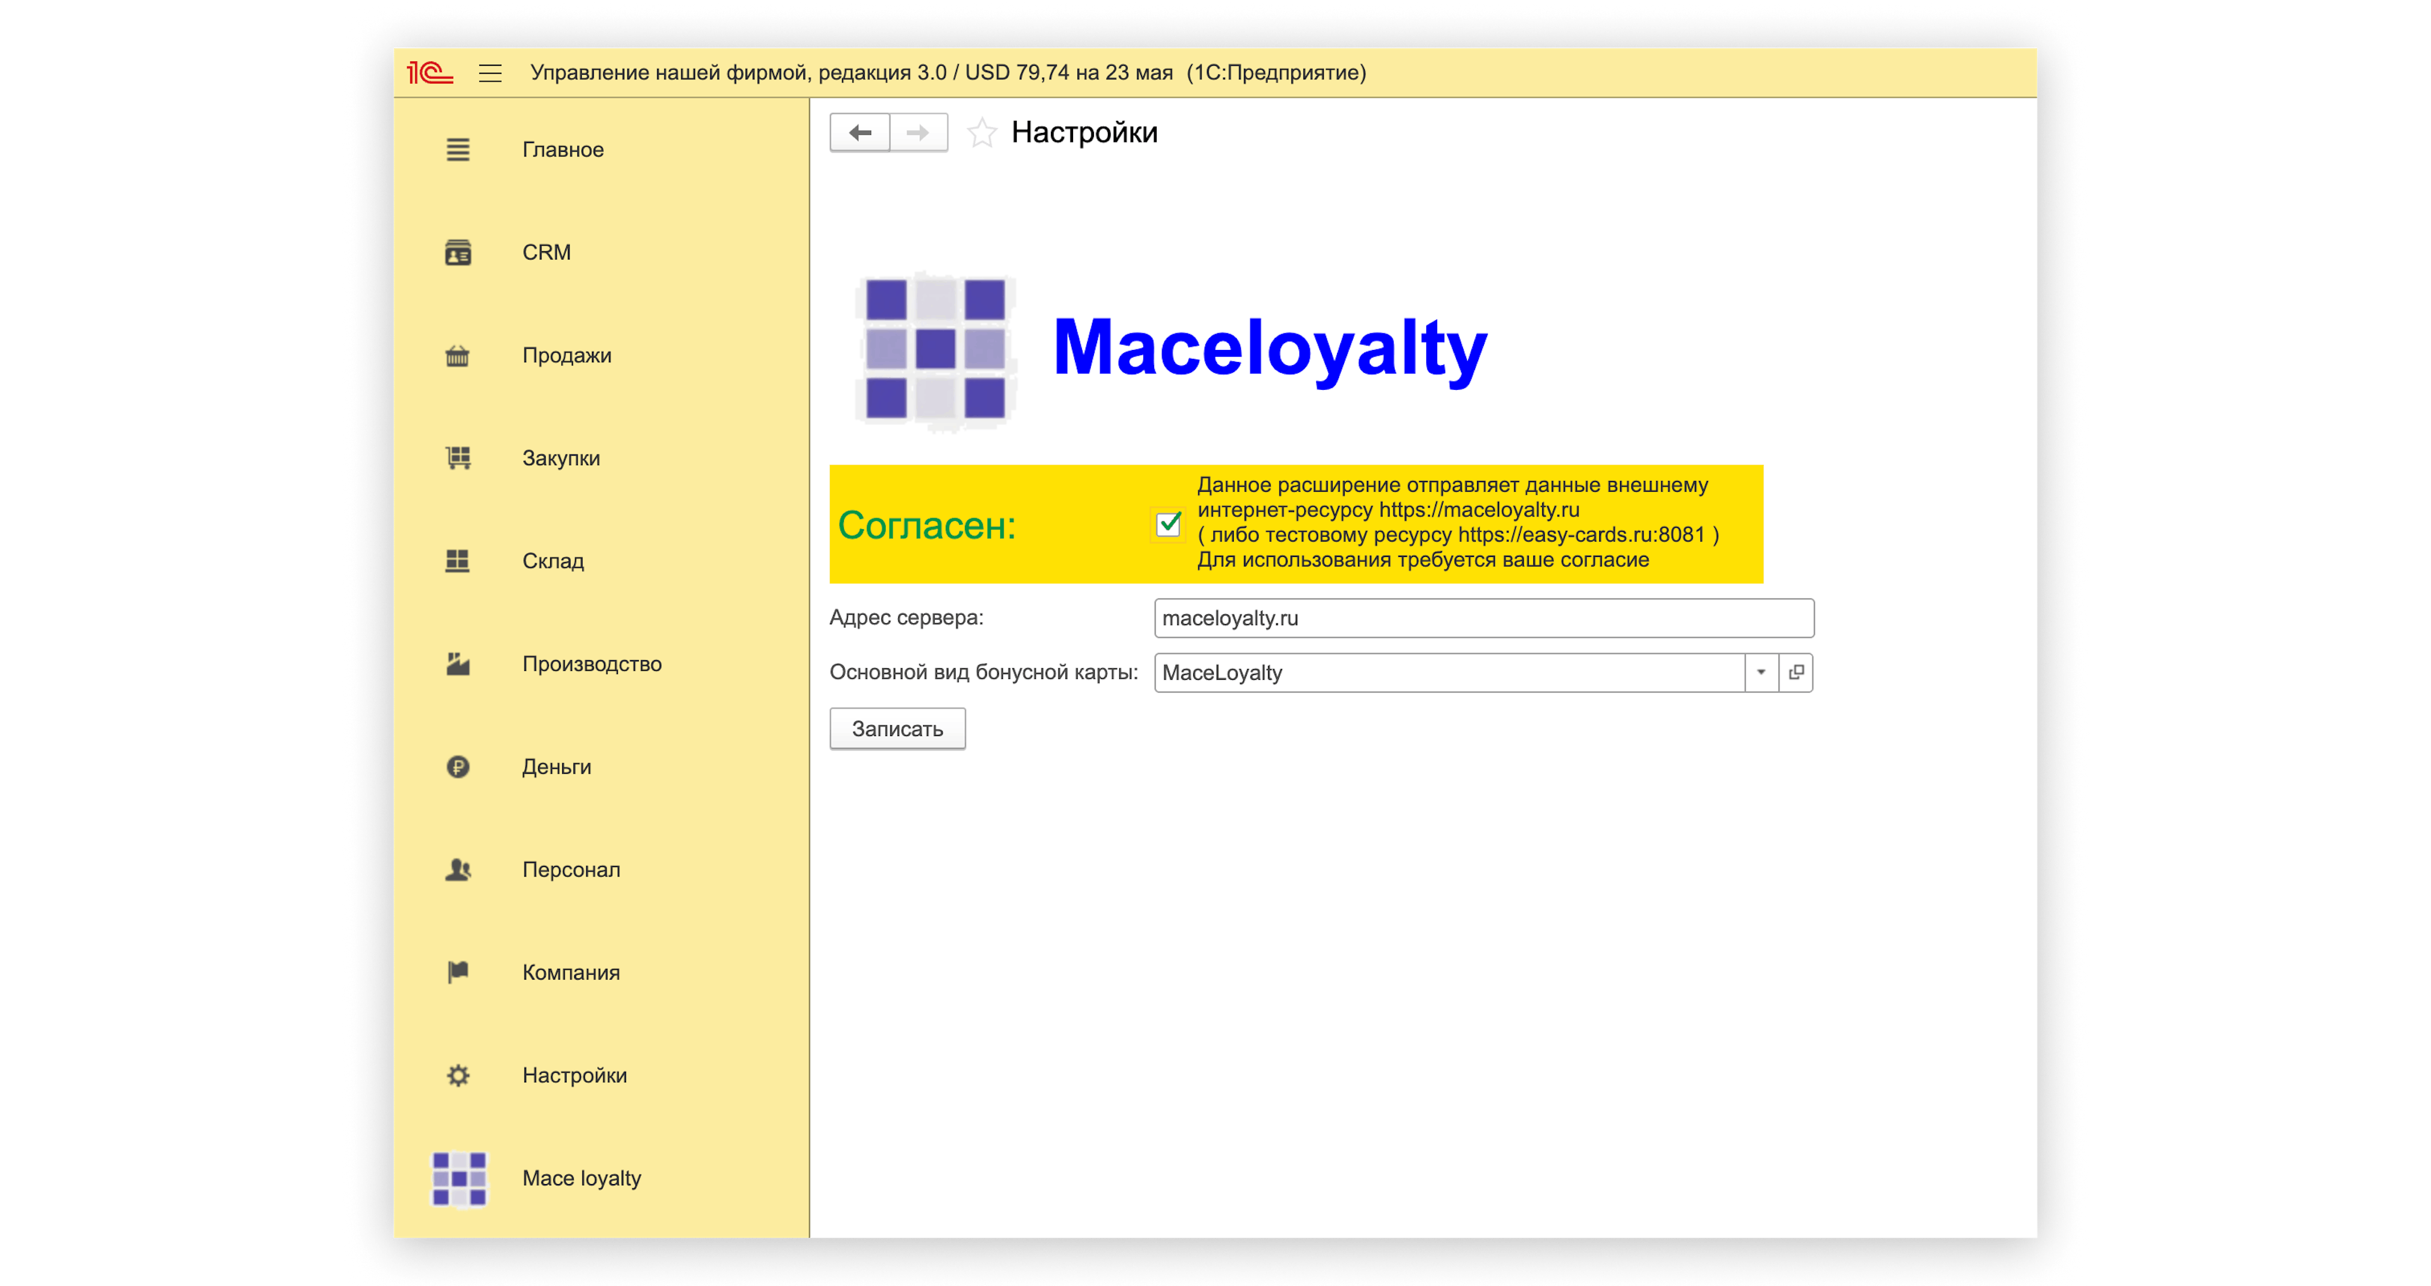The width and height of the screenshot is (2431, 1286).
Task: Open the CRM section
Action: coord(546,252)
